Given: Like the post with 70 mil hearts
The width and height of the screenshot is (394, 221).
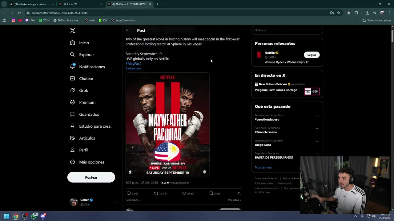Looking at the screenshot, I should click(x=183, y=193).
